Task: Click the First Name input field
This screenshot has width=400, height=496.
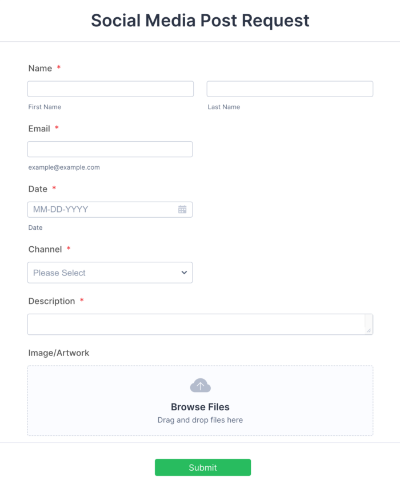Action: coord(110,89)
